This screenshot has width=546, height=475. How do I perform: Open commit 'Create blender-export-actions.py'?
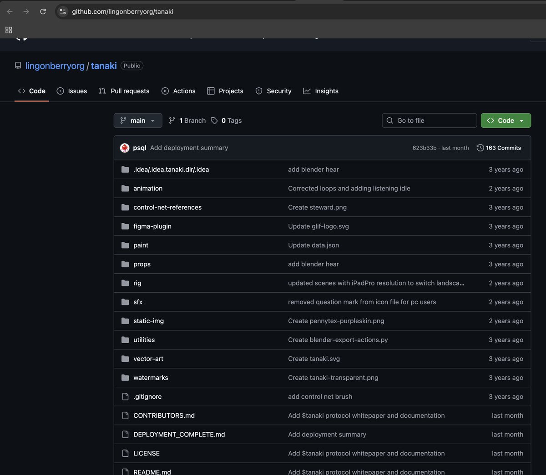tap(338, 340)
